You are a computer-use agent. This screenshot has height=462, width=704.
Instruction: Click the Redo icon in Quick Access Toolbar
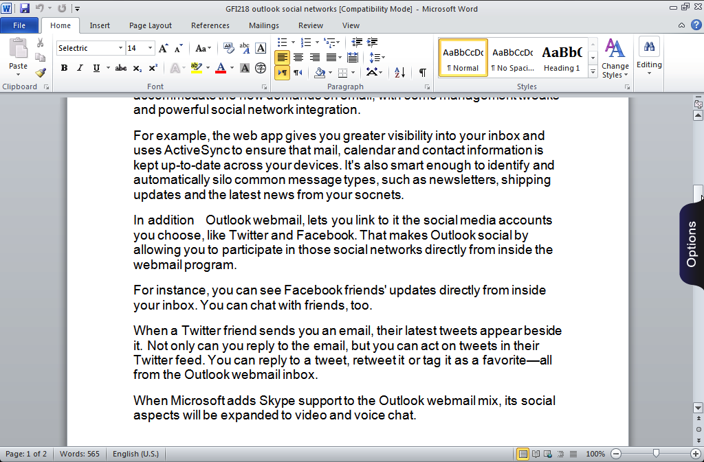coord(62,8)
